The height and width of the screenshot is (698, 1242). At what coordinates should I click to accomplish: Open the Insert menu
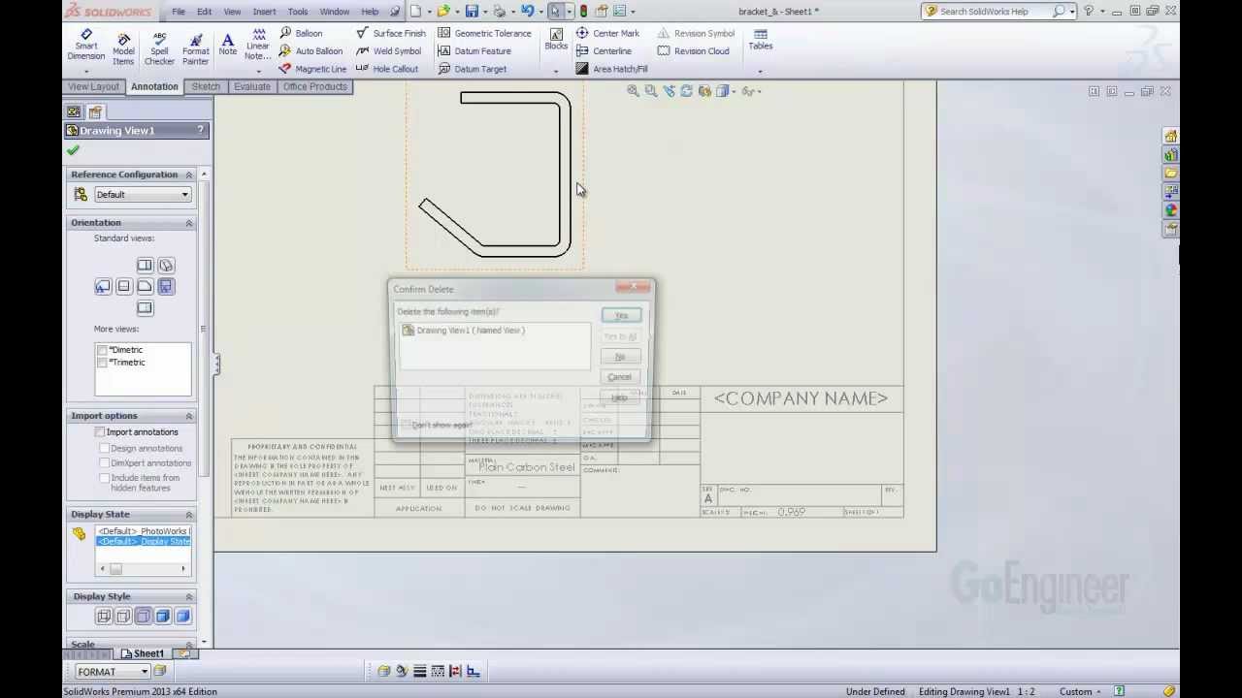264,12
